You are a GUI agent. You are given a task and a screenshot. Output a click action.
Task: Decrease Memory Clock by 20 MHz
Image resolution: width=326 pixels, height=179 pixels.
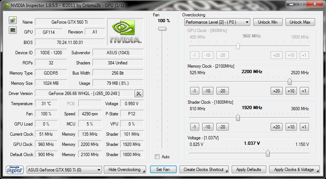point(223,91)
